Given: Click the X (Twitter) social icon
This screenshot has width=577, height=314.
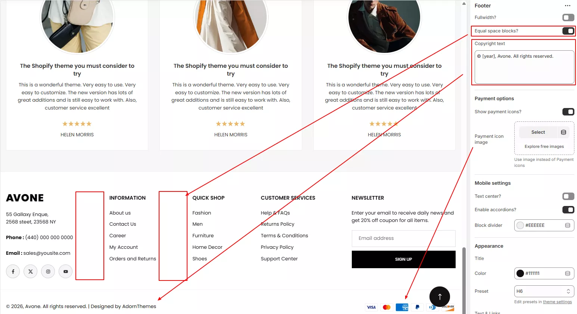Looking at the screenshot, I should (31, 272).
